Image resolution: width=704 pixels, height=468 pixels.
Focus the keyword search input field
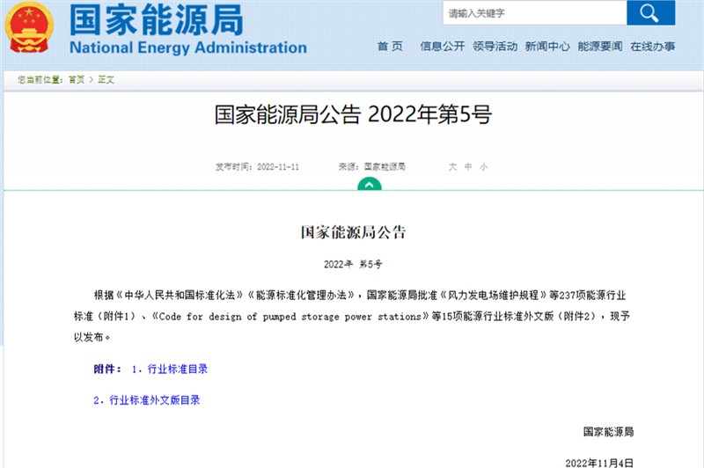tap(533, 13)
